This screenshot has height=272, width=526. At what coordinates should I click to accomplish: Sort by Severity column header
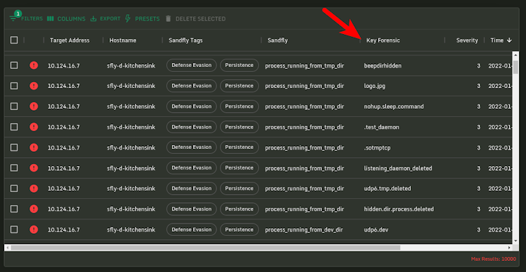(466, 40)
